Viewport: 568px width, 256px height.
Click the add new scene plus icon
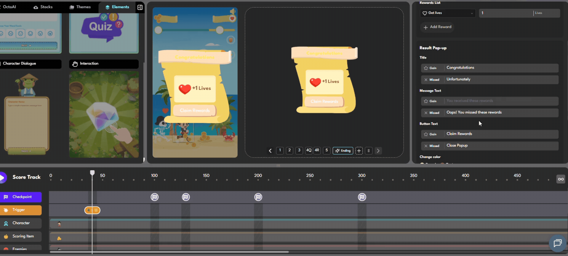point(359,151)
